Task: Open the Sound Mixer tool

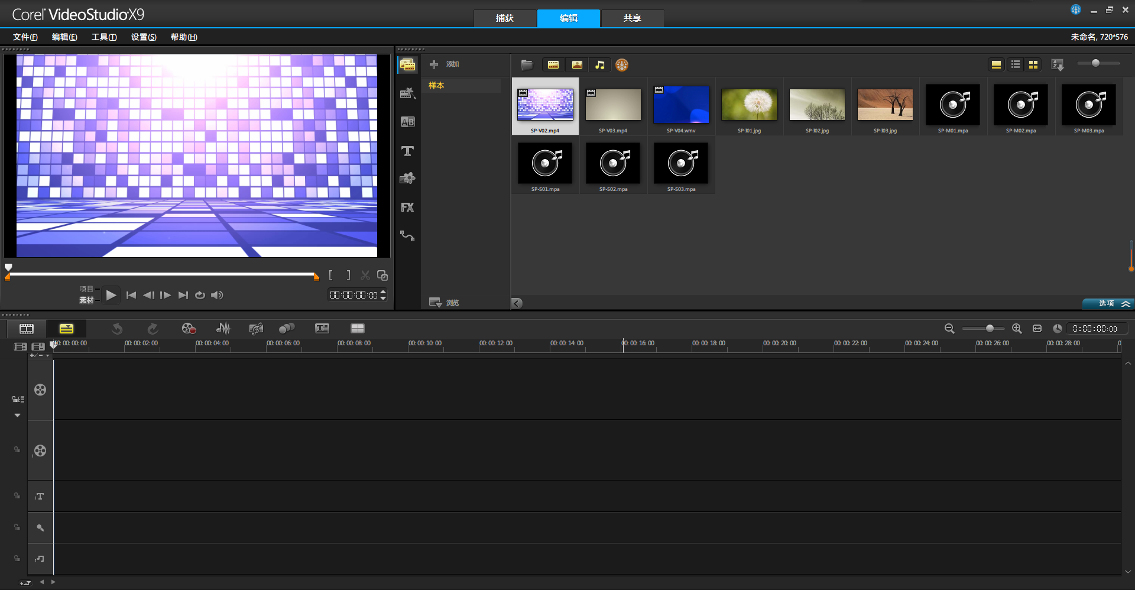Action: [223, 329]
